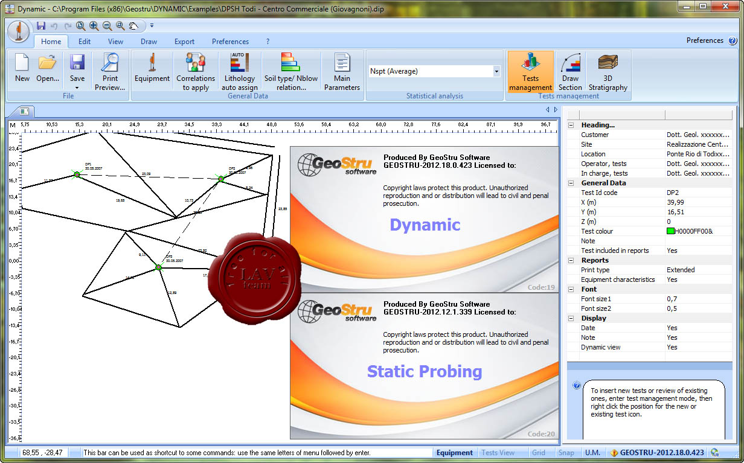This screenshot has width=744, height=463.
Task: Collapse the Heading section in properties
Action: 571,125
